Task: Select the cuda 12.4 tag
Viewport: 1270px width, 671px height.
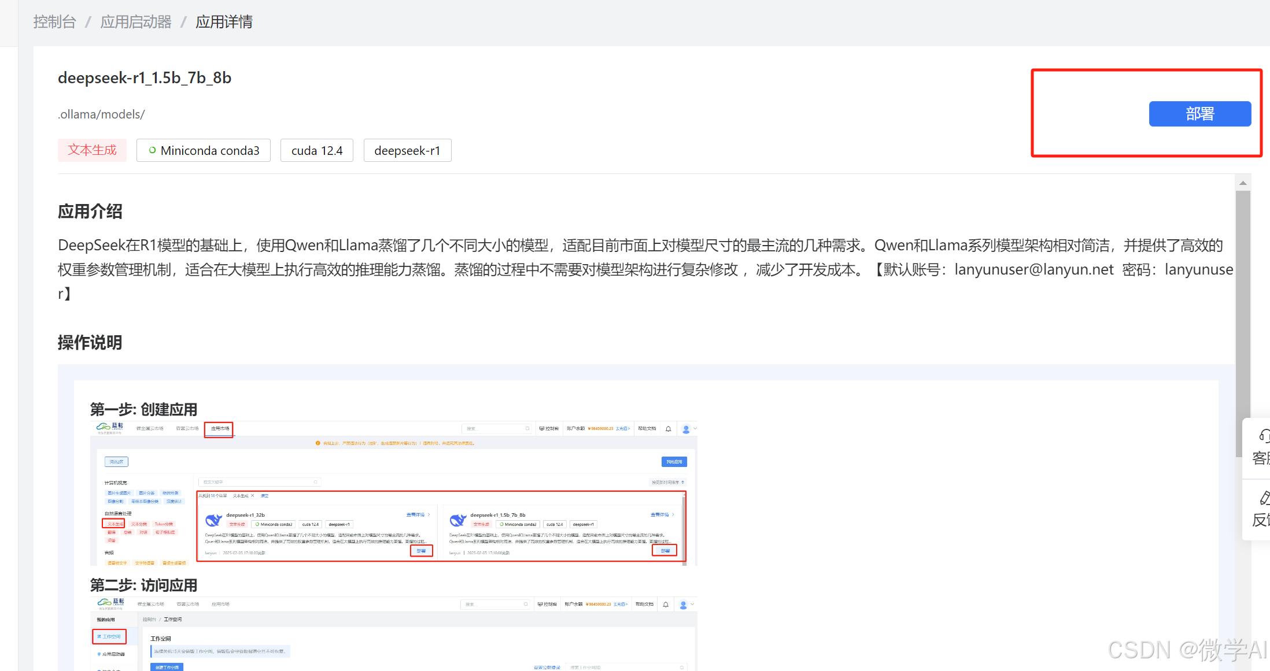Action: (316, 150)
